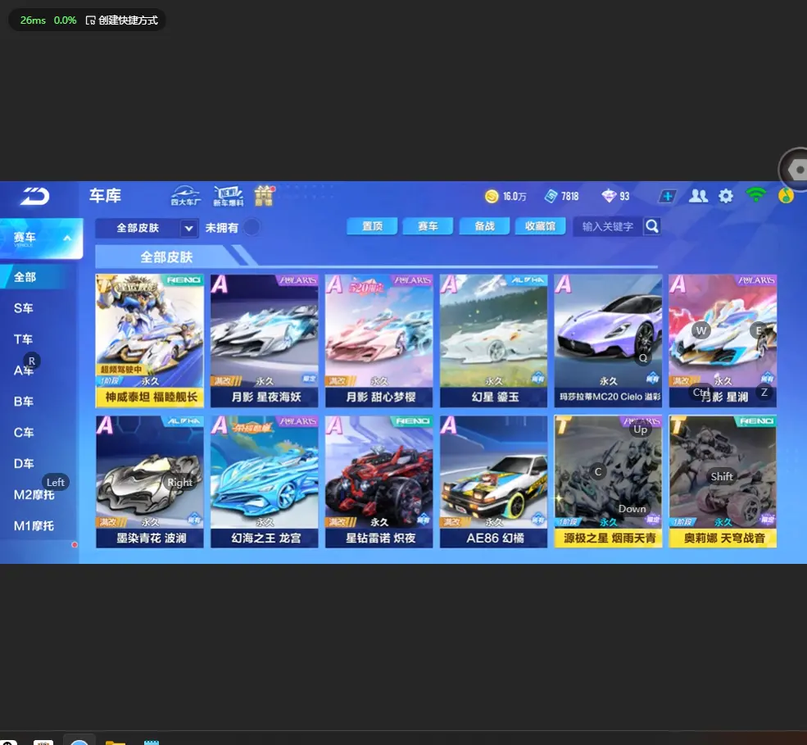807x745 pixels.
Task: Click the 置顶 pin button
Action: (x=372, y=226)
